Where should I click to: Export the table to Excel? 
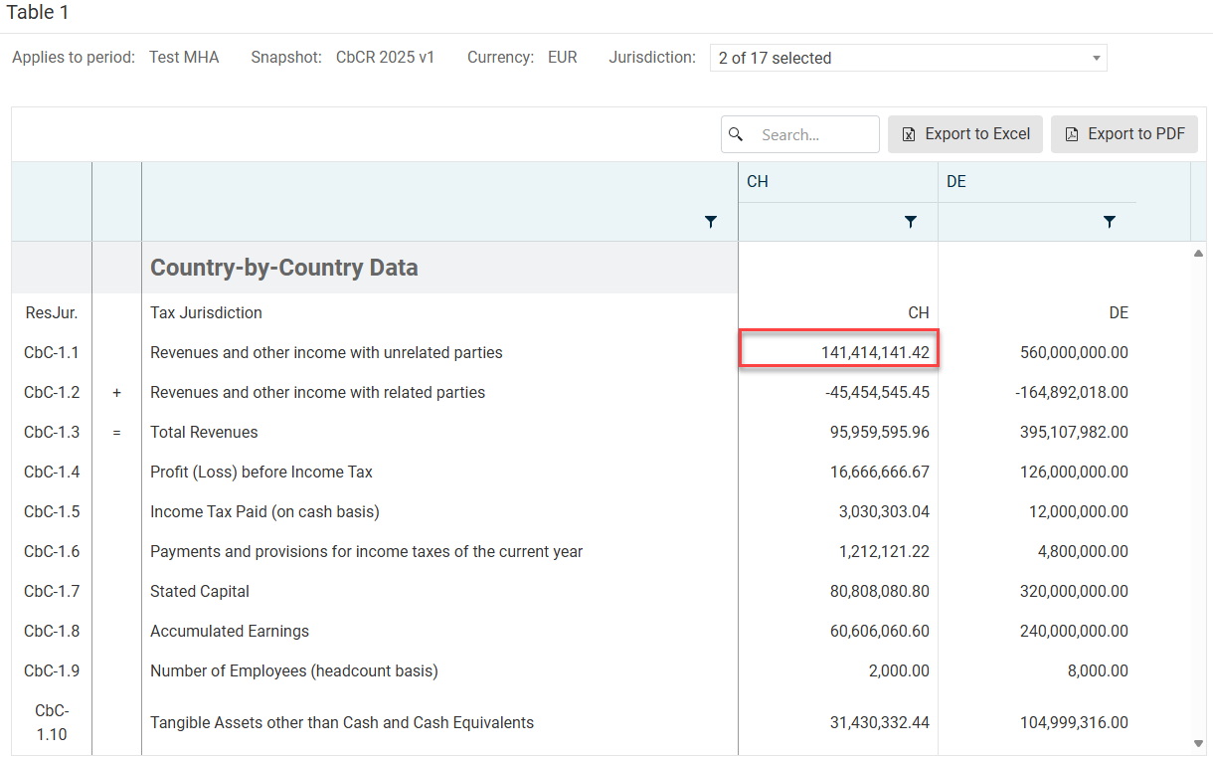point(965,134)
